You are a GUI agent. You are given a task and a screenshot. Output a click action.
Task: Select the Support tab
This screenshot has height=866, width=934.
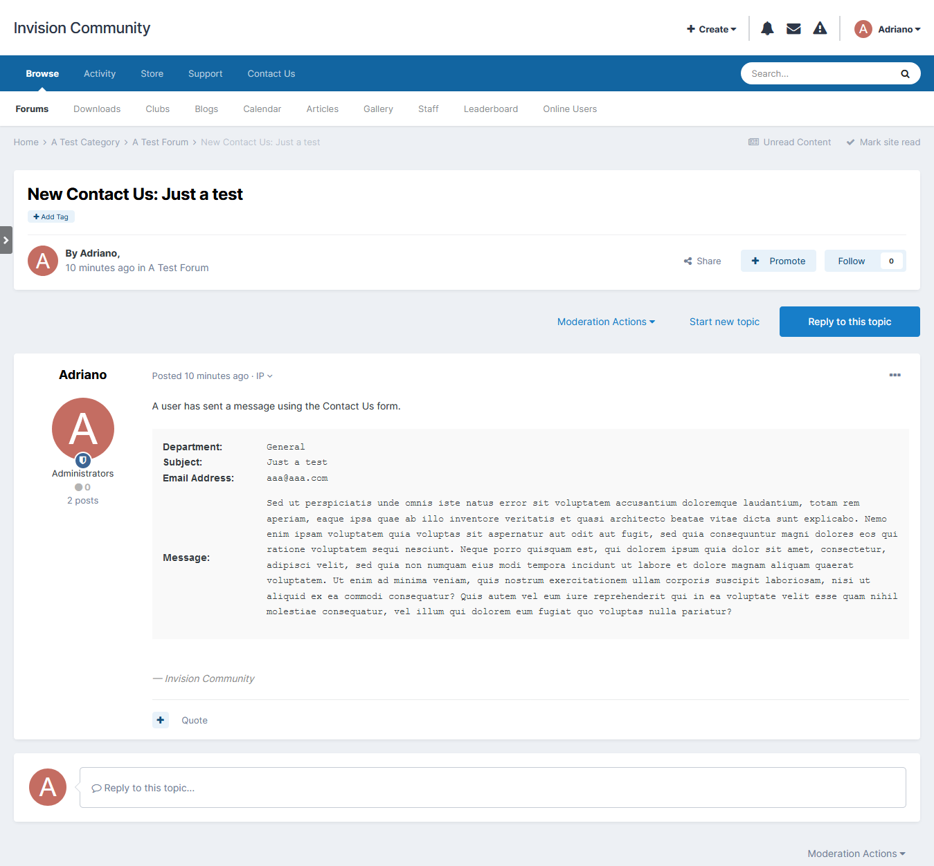click(206, 74)
